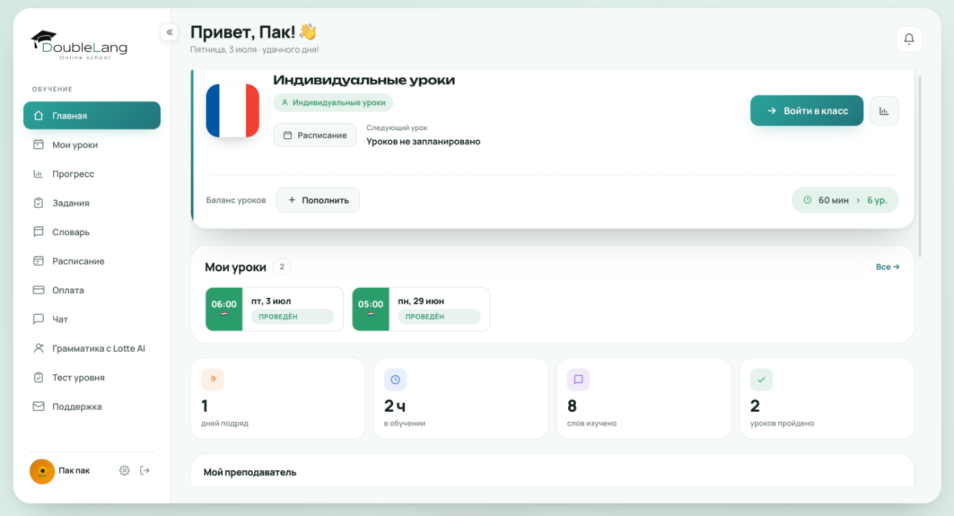Click the green checkmark lessons icon
The height and width of the screenshot is (516, 954).
pos(761,380)
